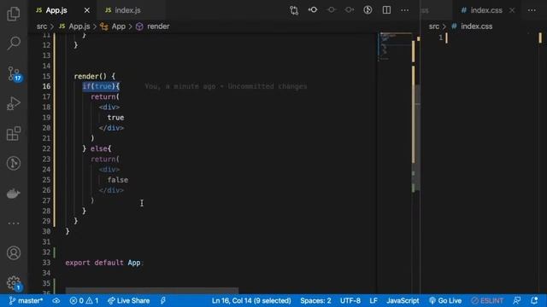Click the src breadcrumb for index.css
The height and width of the screenshot is (307, 547).
click(433, 26)
